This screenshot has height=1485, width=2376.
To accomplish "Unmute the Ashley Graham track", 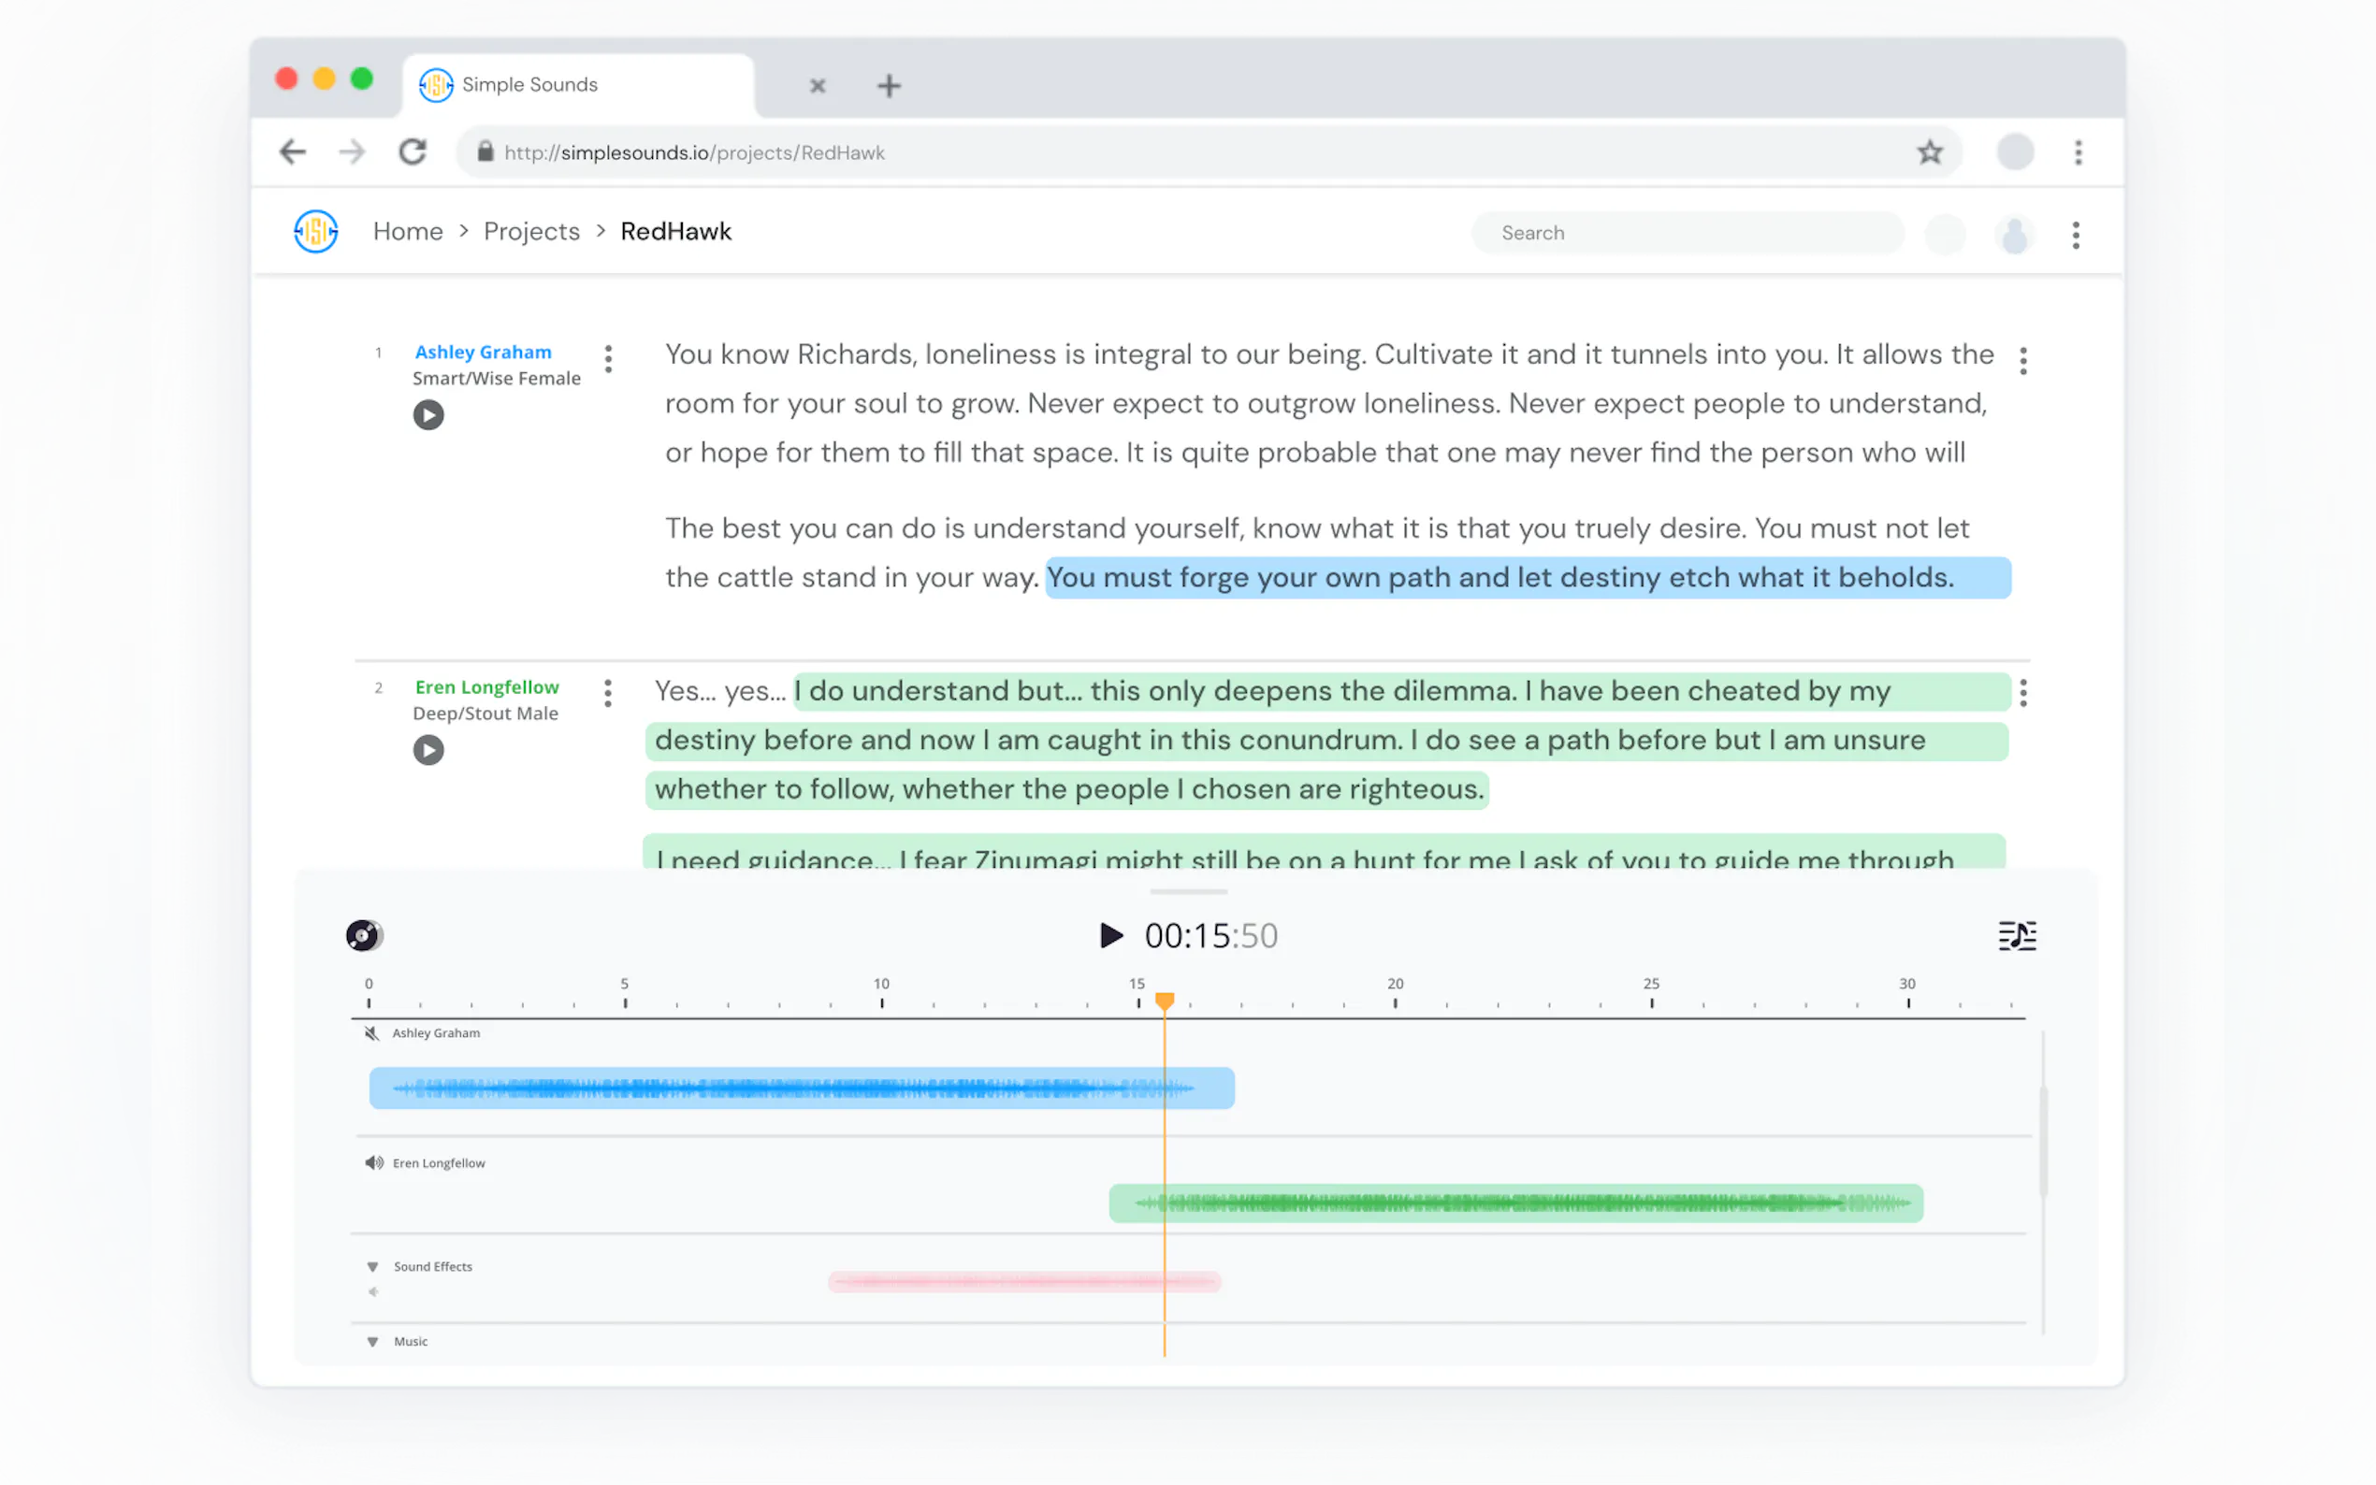I will (x=371, y=1033).
